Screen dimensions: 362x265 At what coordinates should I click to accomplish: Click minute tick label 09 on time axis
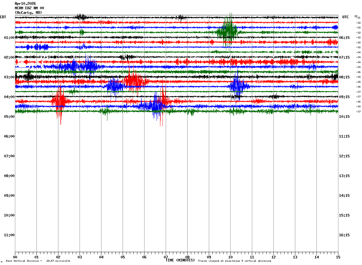[209, 257]
